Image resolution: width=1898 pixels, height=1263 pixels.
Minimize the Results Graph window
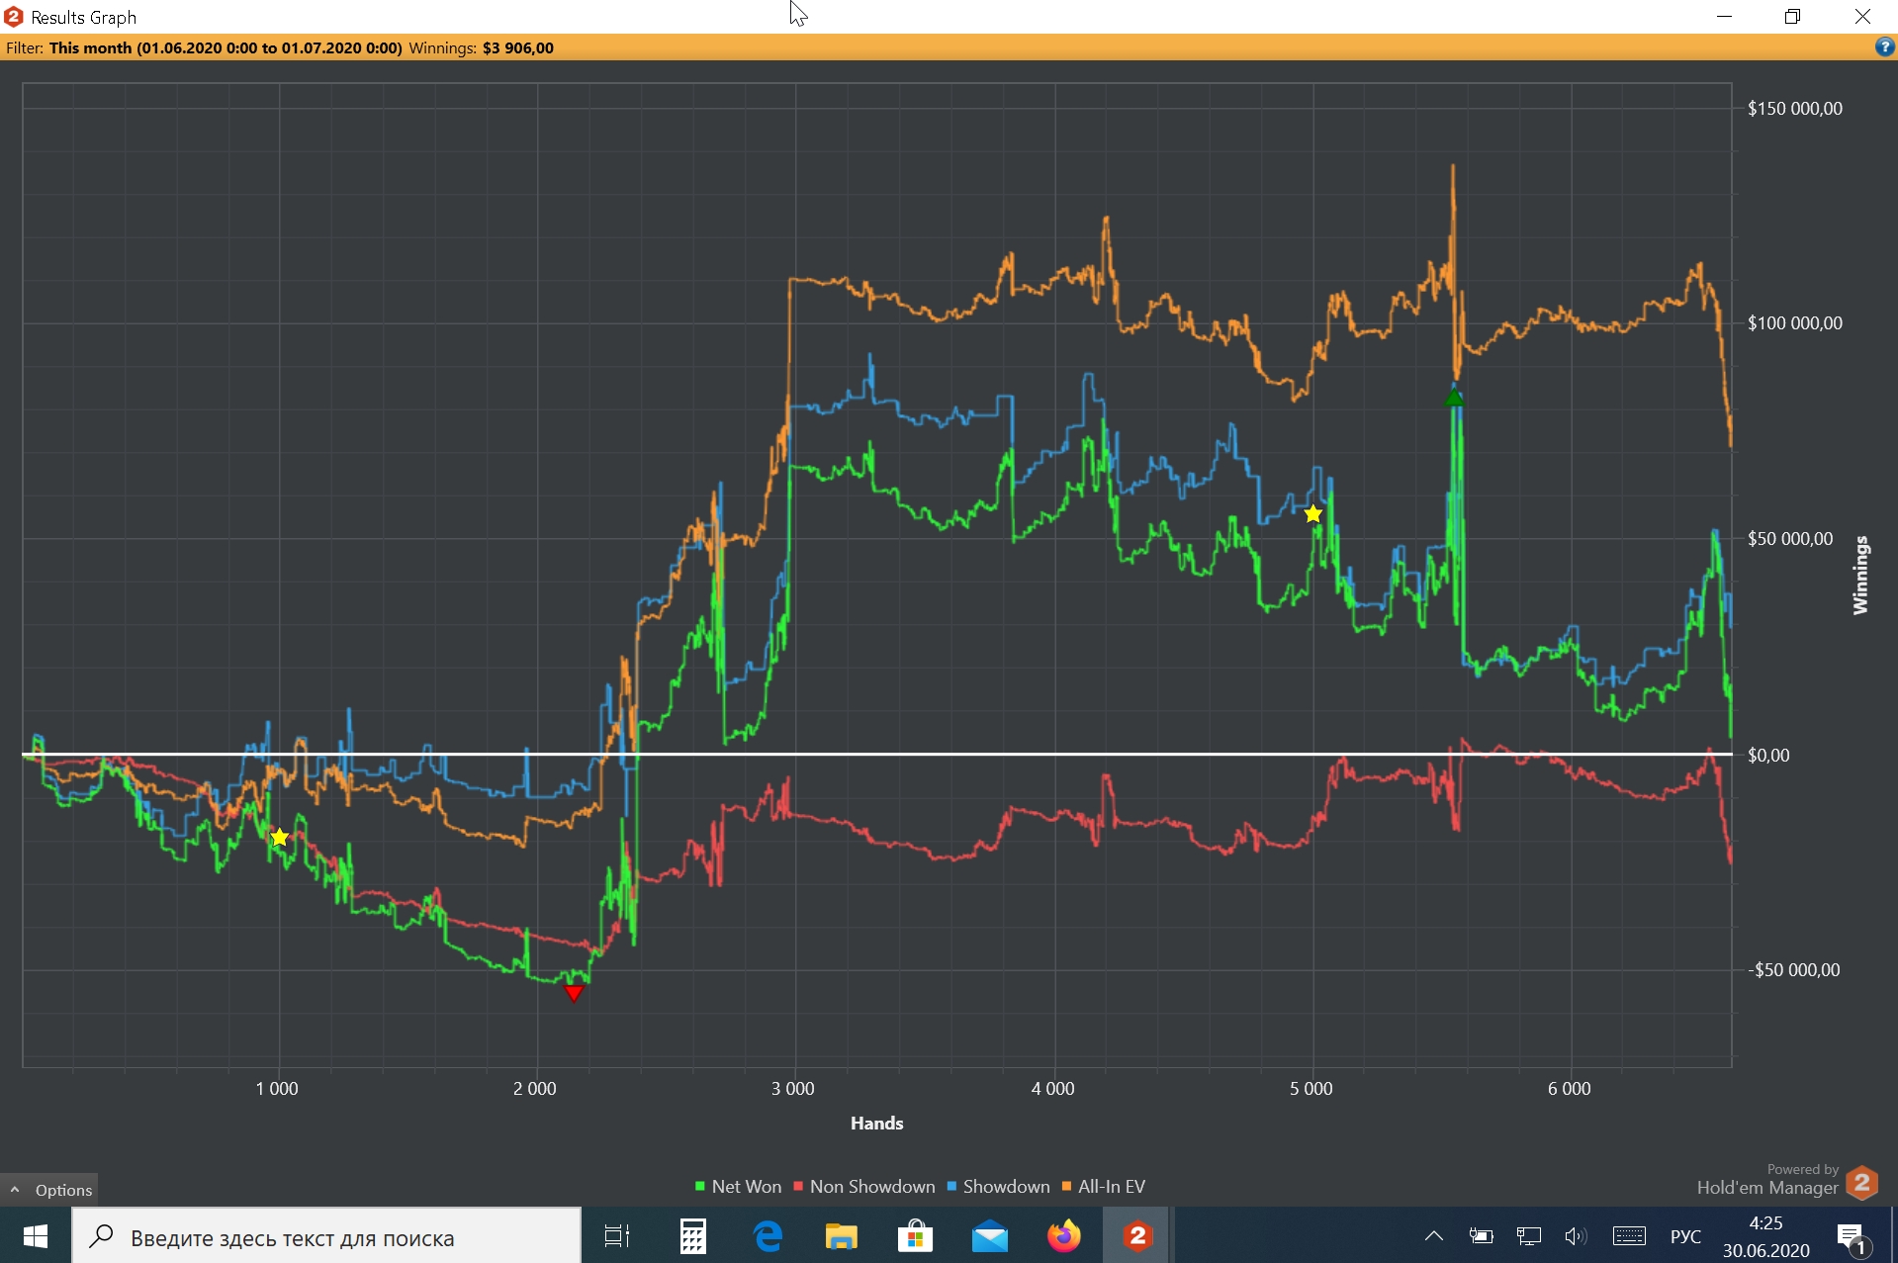tap(1724, 17)
